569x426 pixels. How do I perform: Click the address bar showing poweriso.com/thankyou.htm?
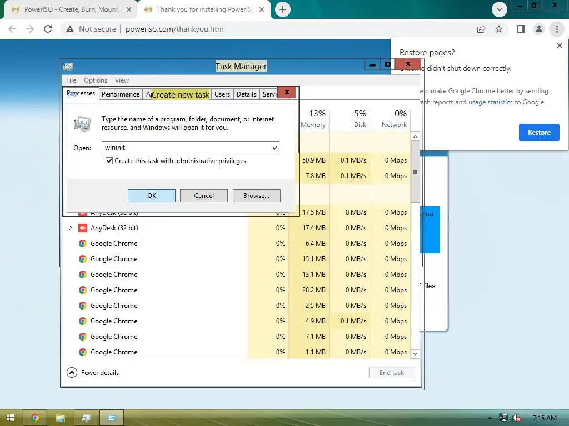174,29
